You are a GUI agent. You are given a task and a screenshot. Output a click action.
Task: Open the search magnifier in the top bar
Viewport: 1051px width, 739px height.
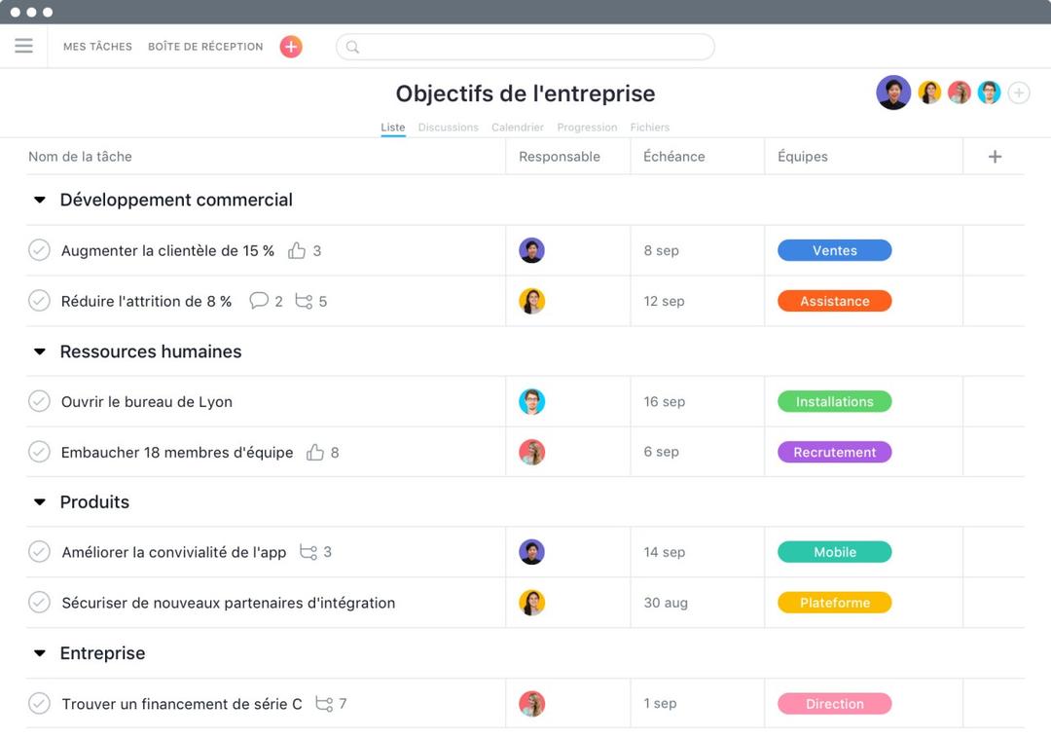click(351, 47)
